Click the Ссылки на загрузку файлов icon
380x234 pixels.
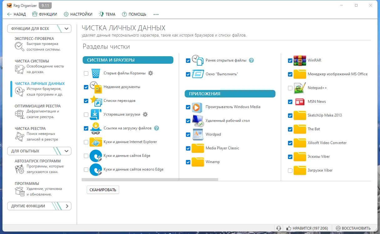click(x=95, y=128)
